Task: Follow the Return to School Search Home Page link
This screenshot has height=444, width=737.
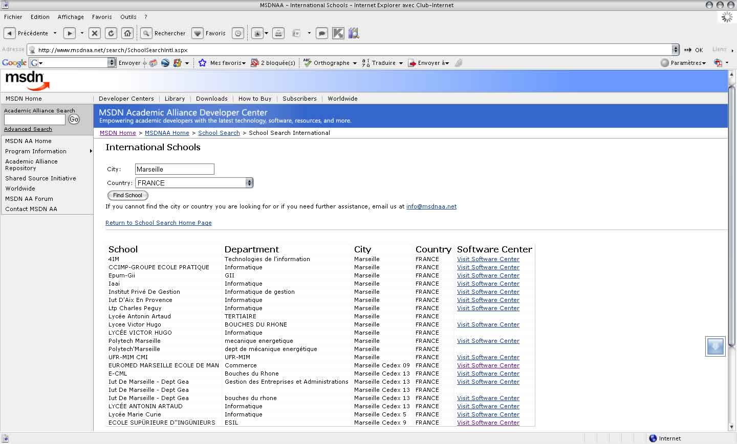Action: tap(159, 223)
